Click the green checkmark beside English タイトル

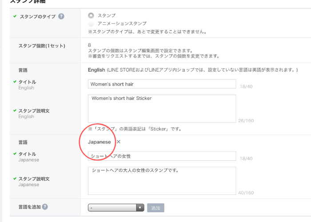(x=15, y=82)
